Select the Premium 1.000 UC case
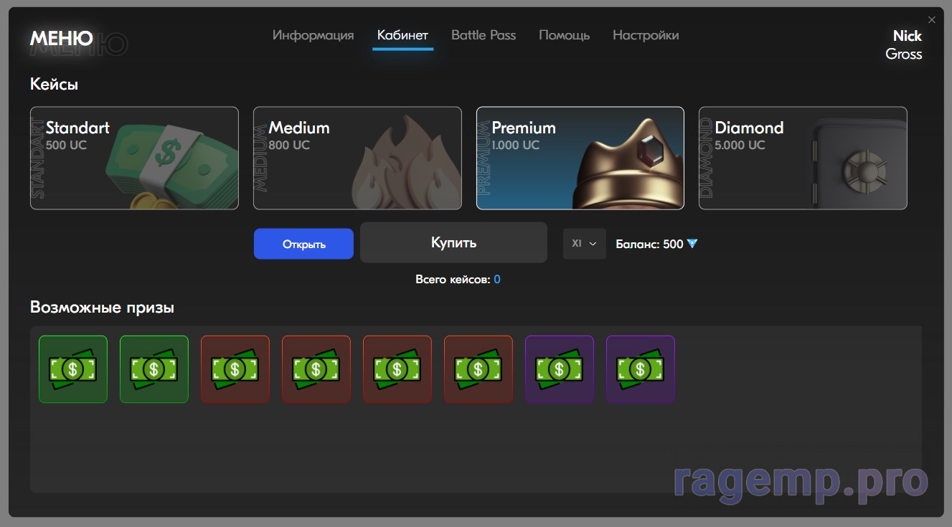 pos(580,158)
